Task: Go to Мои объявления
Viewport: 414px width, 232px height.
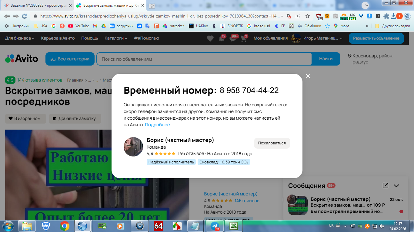Action: pos(271,38)
